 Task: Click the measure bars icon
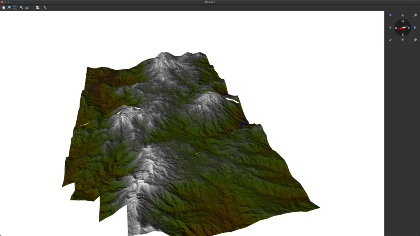(27, 7)
